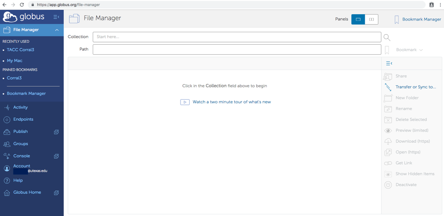Start Transfer or Sync to

pos(416,87)
